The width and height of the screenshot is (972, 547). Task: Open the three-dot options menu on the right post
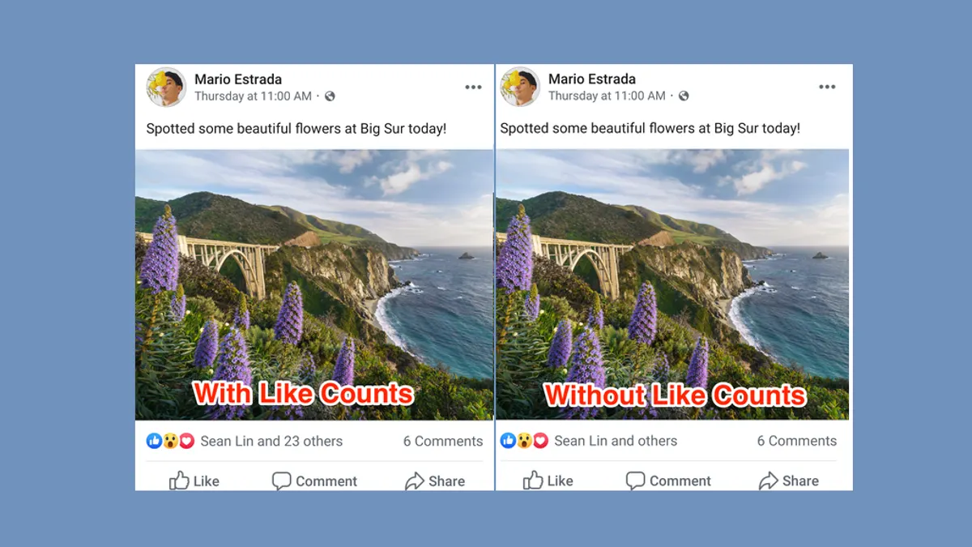(x=827, y=88)
